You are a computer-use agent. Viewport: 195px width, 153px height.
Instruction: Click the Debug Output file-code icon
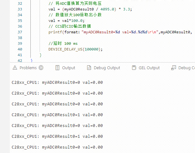coord(89,68)
